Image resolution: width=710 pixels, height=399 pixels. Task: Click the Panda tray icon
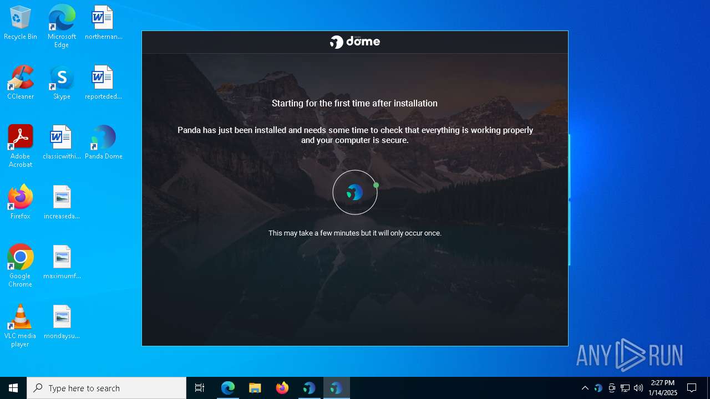(x=599, y=388)
